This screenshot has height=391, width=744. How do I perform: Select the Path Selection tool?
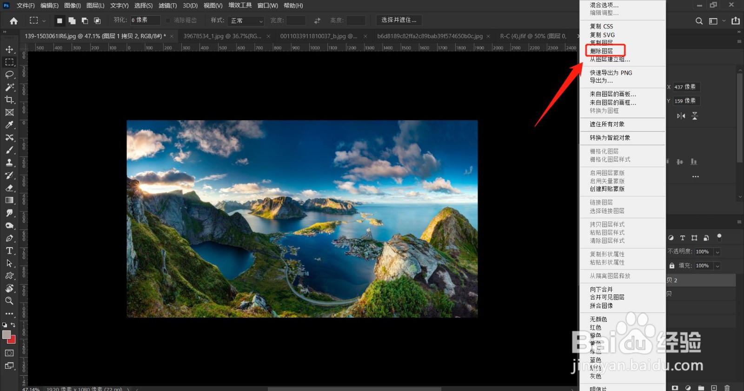[x=9, y=263]
